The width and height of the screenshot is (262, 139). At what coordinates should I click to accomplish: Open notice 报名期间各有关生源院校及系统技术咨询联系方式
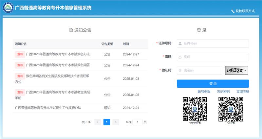[x=52, y=79]
